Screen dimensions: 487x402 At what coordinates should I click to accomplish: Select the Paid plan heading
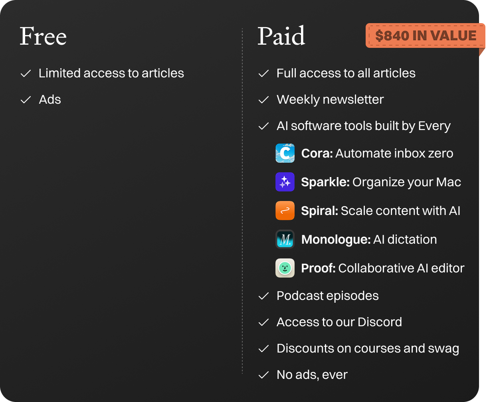(281, 36)
